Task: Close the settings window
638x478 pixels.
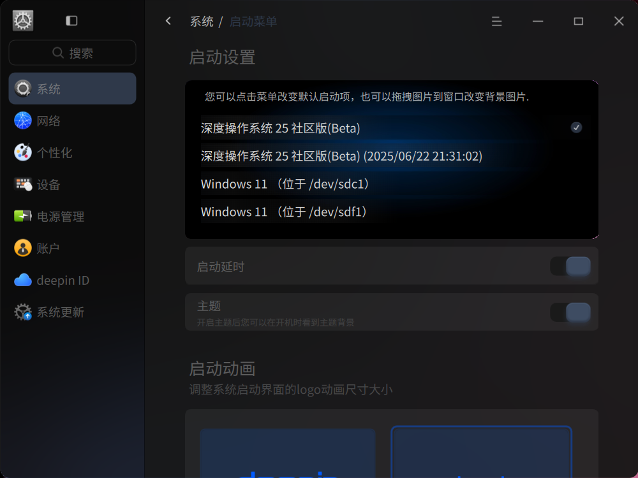Action: click(619, 21)
